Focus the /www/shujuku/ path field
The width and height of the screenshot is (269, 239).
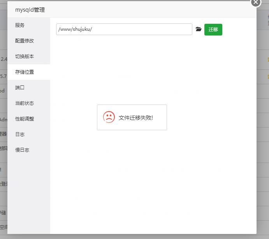coord(124,29)
